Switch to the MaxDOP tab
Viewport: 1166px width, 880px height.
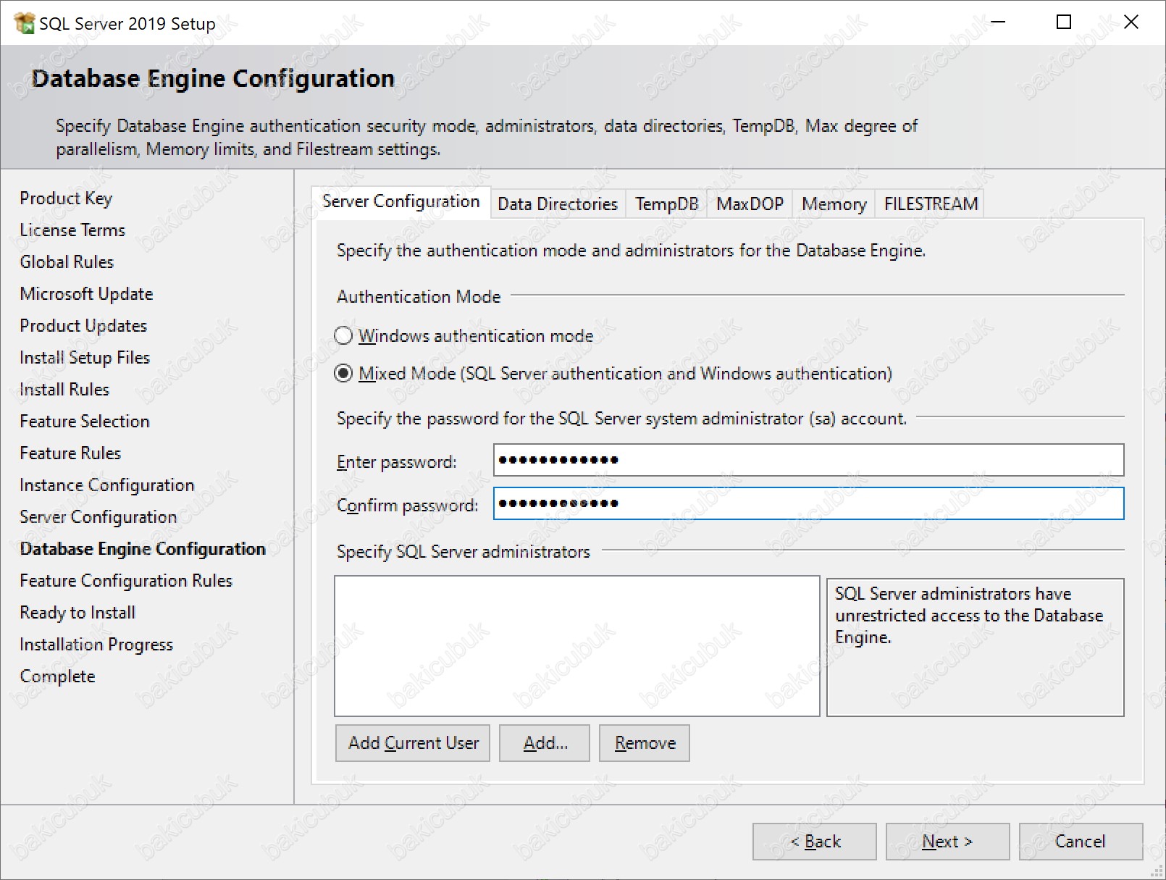click(x=750, y=204)
